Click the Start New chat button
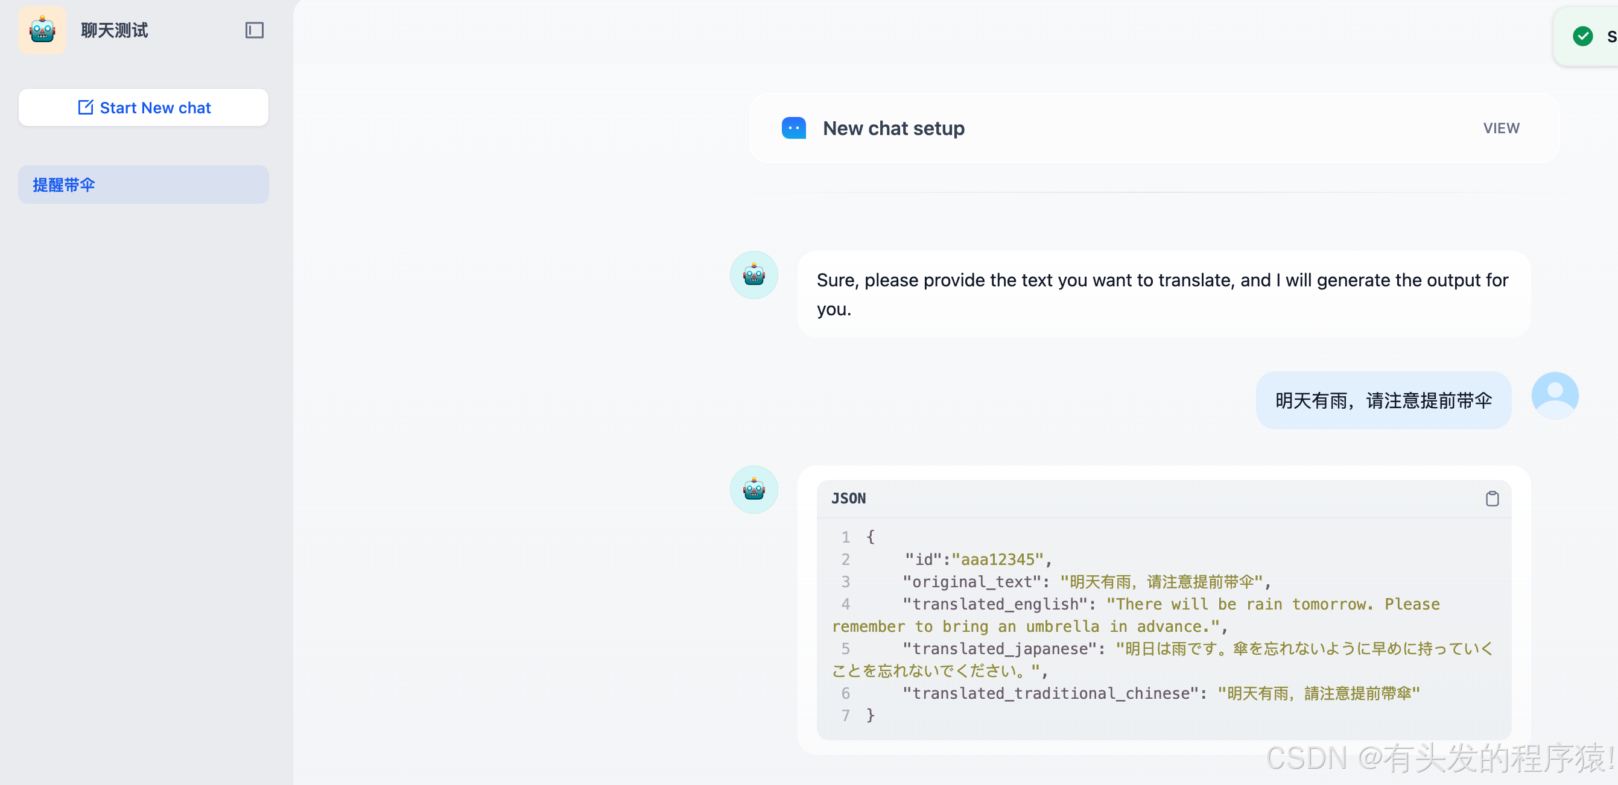This screenshot has width=1618, height=785. point(143,107)
